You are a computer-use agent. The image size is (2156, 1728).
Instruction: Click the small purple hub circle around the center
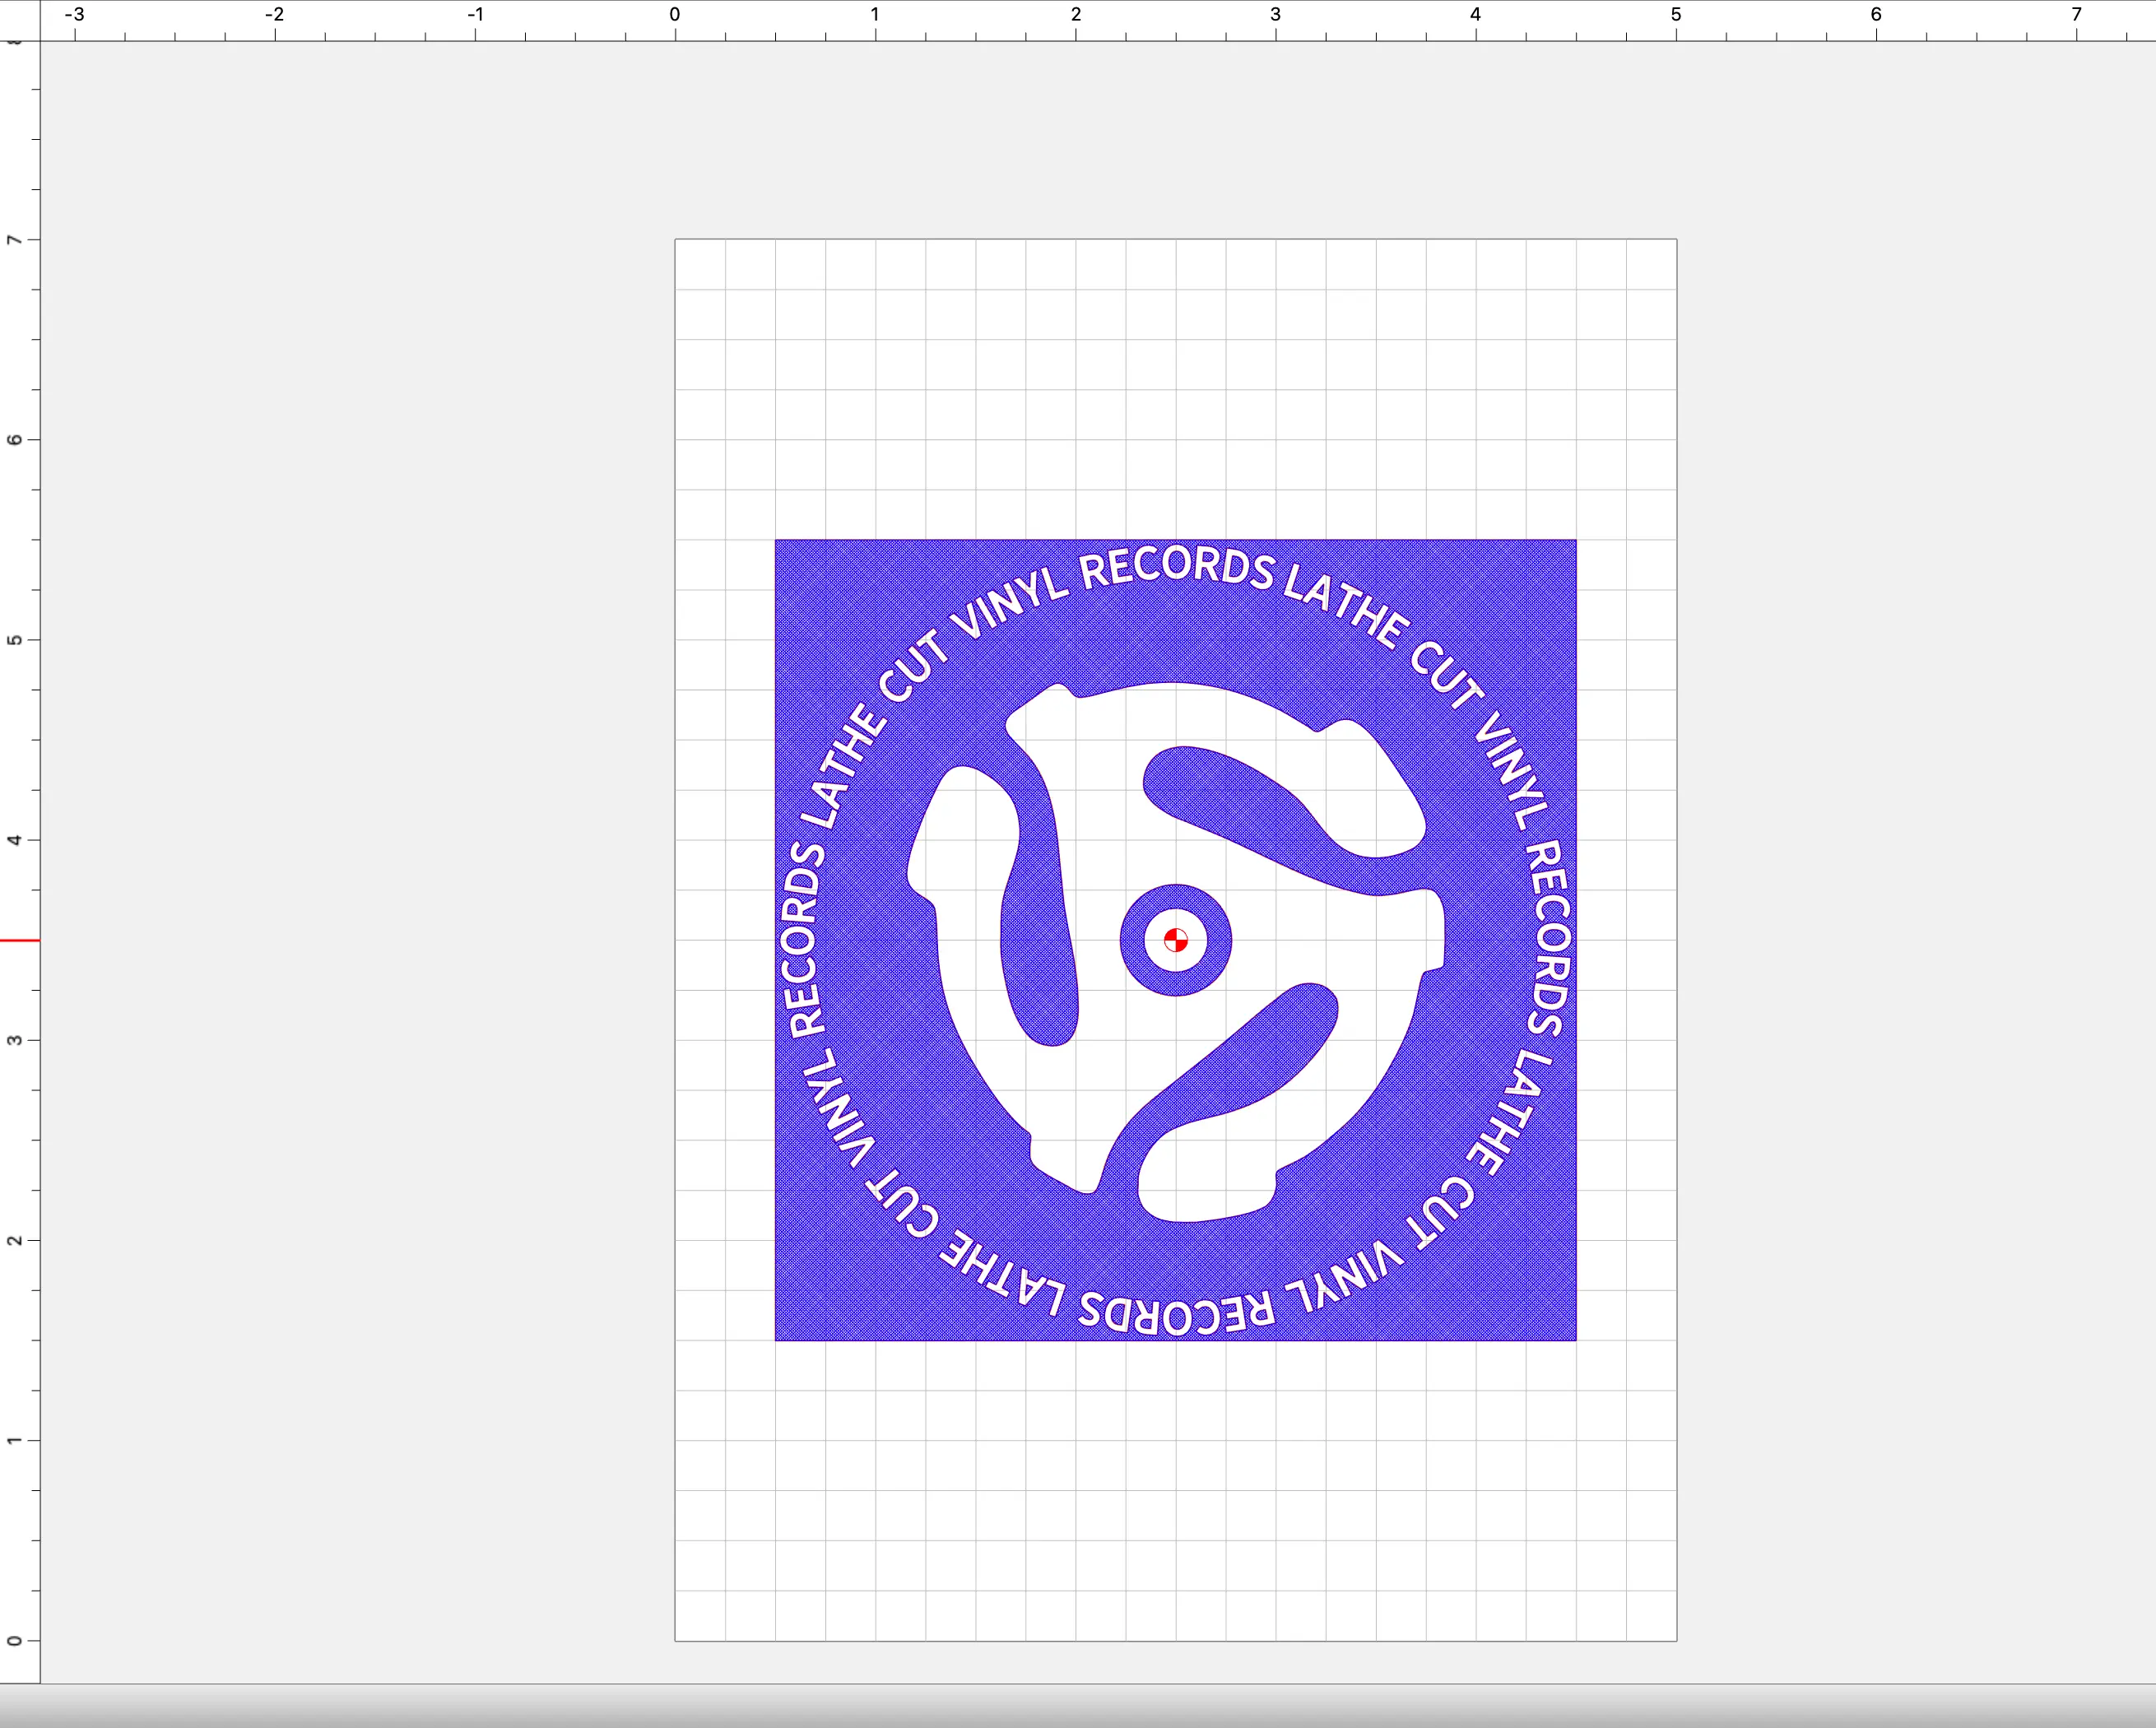[x=1177, y=898]
